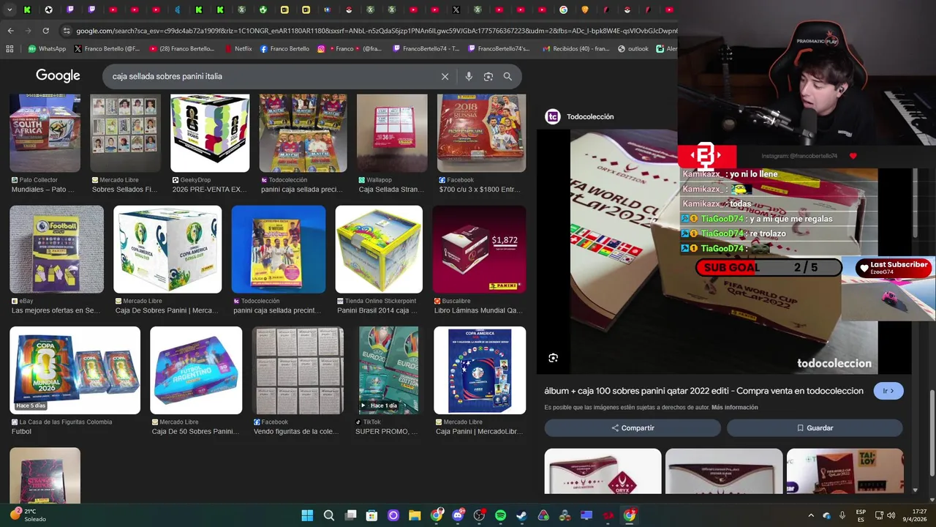
Task: Open Google Lens image search icon
Action: [488, 76]
